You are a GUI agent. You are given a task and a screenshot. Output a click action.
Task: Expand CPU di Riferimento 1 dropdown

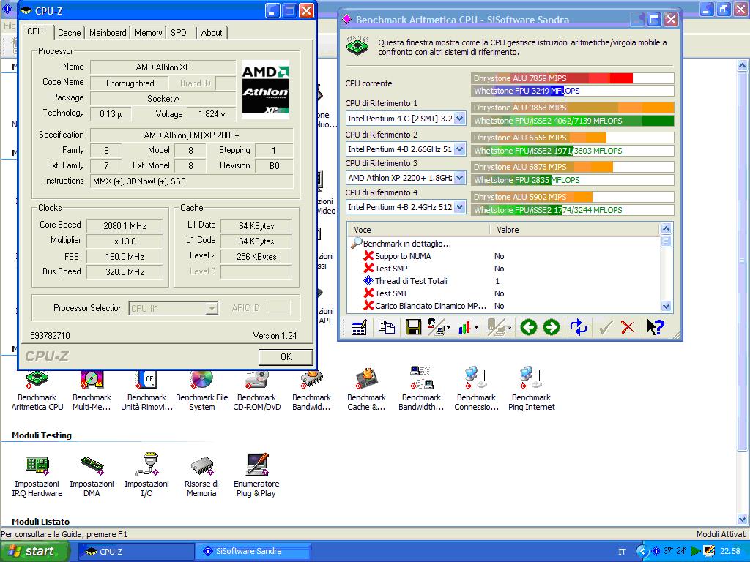pos(459,119)
